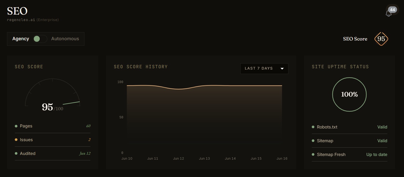
Task: Open the Pages row showing 60
Action: click(x=52, y=126)
